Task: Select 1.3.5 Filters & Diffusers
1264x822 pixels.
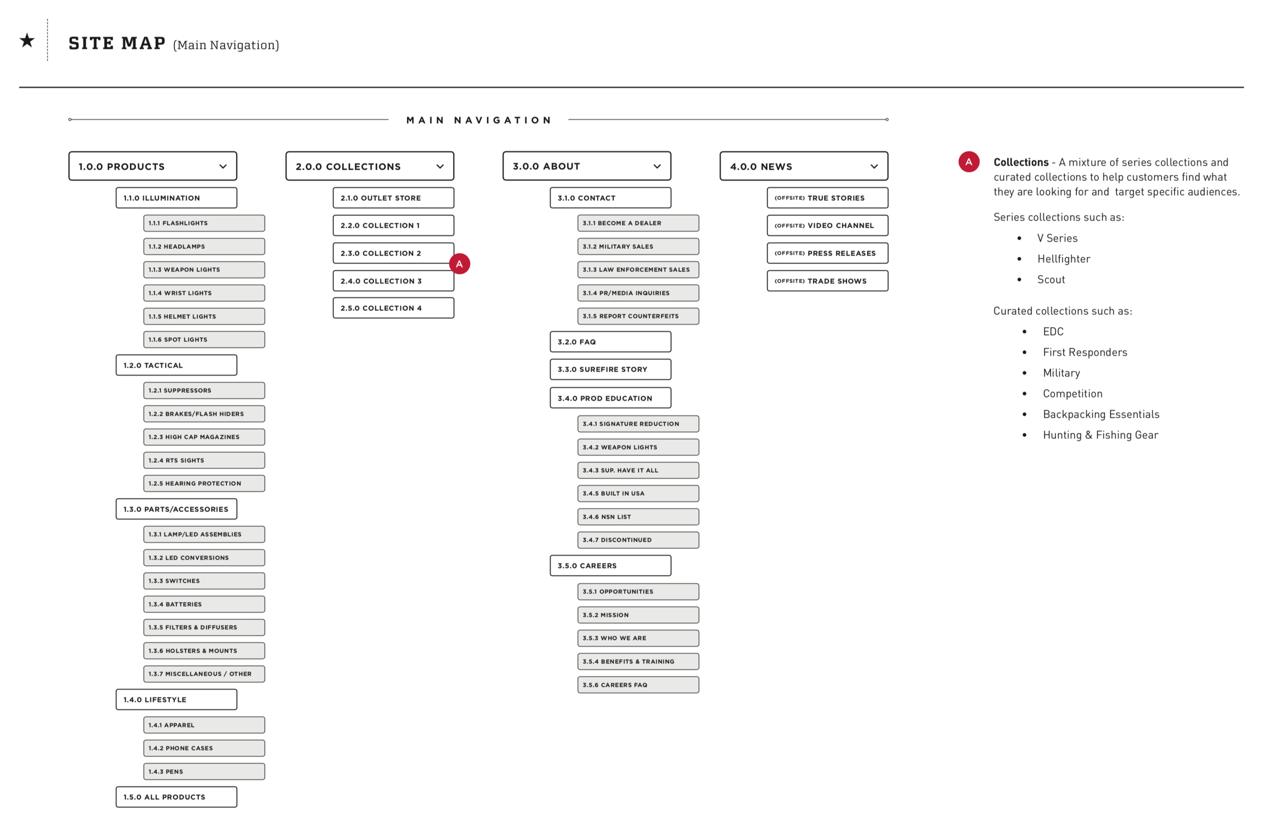Action: [x=204, y=628]
